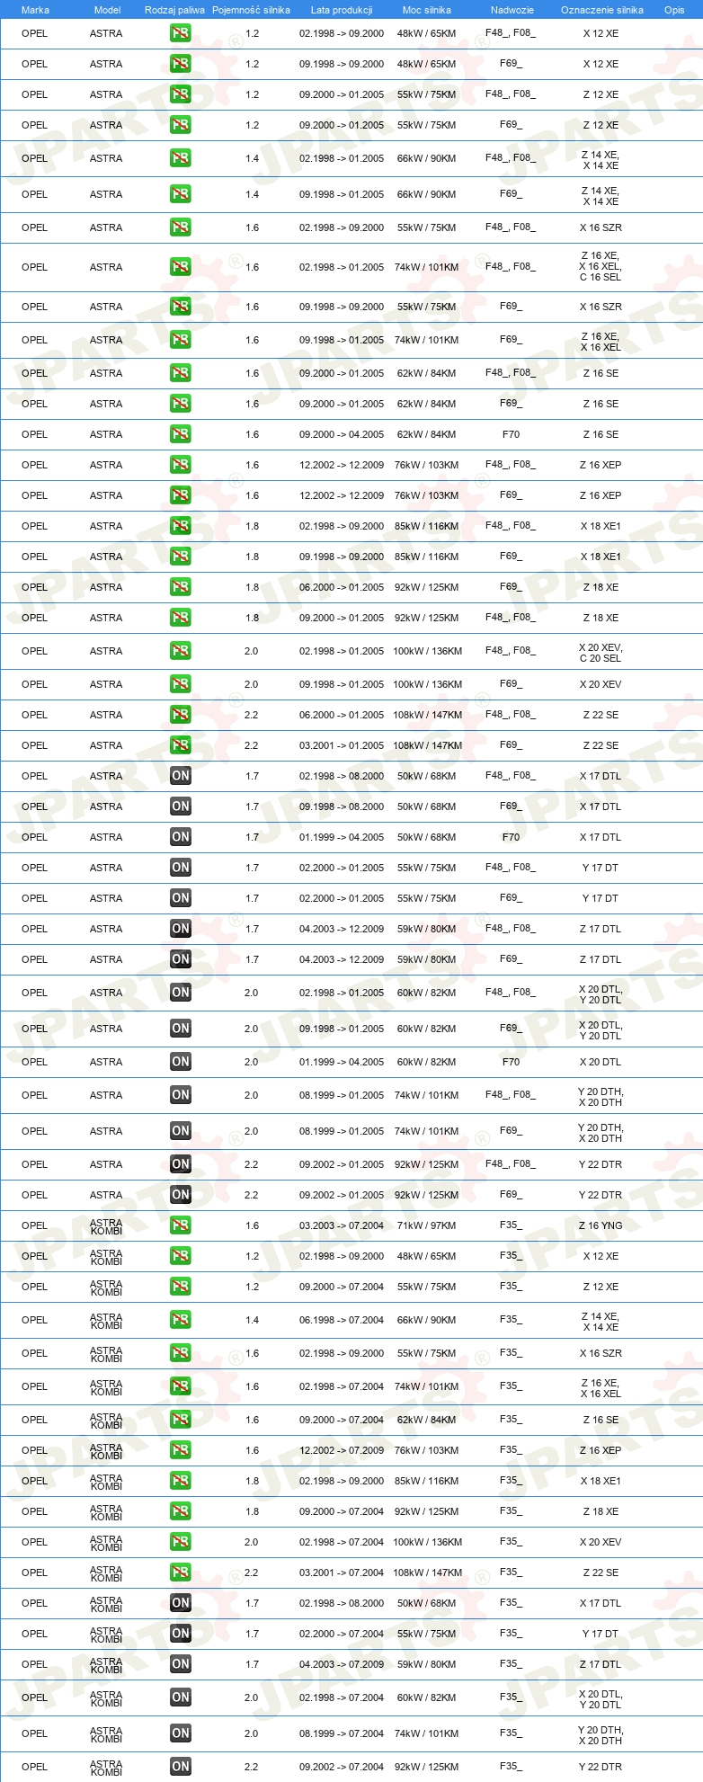Select the 'Z 16 XE, X 16 XEL, C 16 SEL' cell
This screenshot has width=703, height=1782.
pyautogui.click(x=601, y=267)
